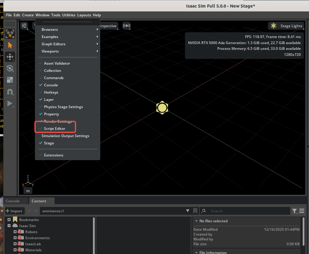309x254 pixels.
Task: Click the viewport streaming waves icon
Action: click(126, 26)
